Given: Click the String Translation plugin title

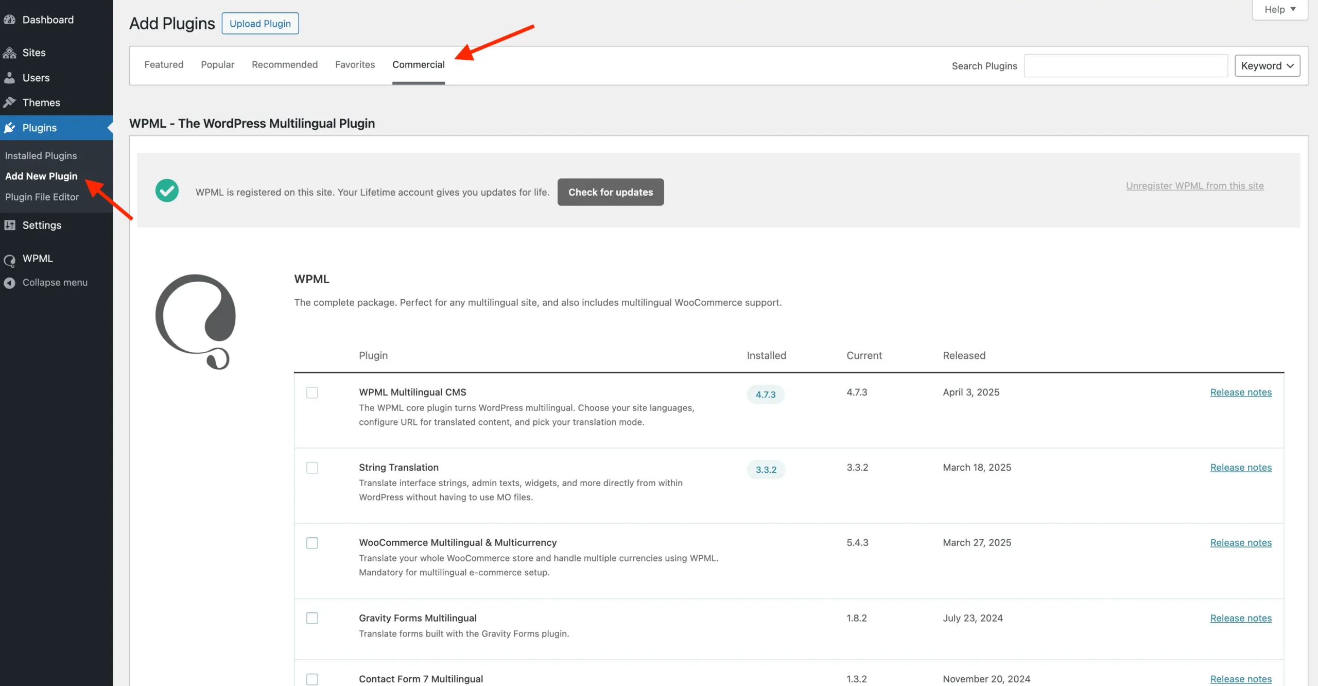Looking at the screenshot, I should point(398,468).
